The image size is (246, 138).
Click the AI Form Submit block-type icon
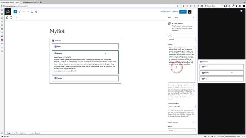pyautogui.click(x=7, y=18)
